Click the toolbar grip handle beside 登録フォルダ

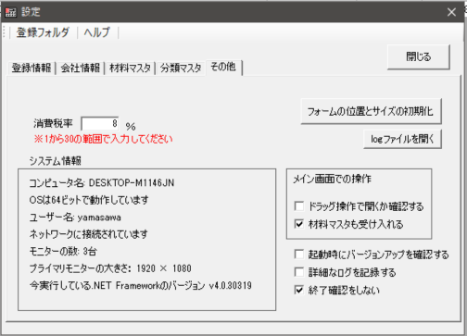(x=4, y=32)
